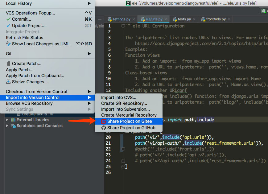Click the commented 'front.urls' line 22
Viewport: 268px width, 194px height.
(x=174, y=149)
